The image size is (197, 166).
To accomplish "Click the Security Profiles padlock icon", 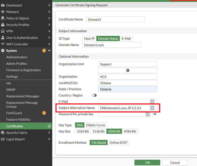I will tap(3, 25).
